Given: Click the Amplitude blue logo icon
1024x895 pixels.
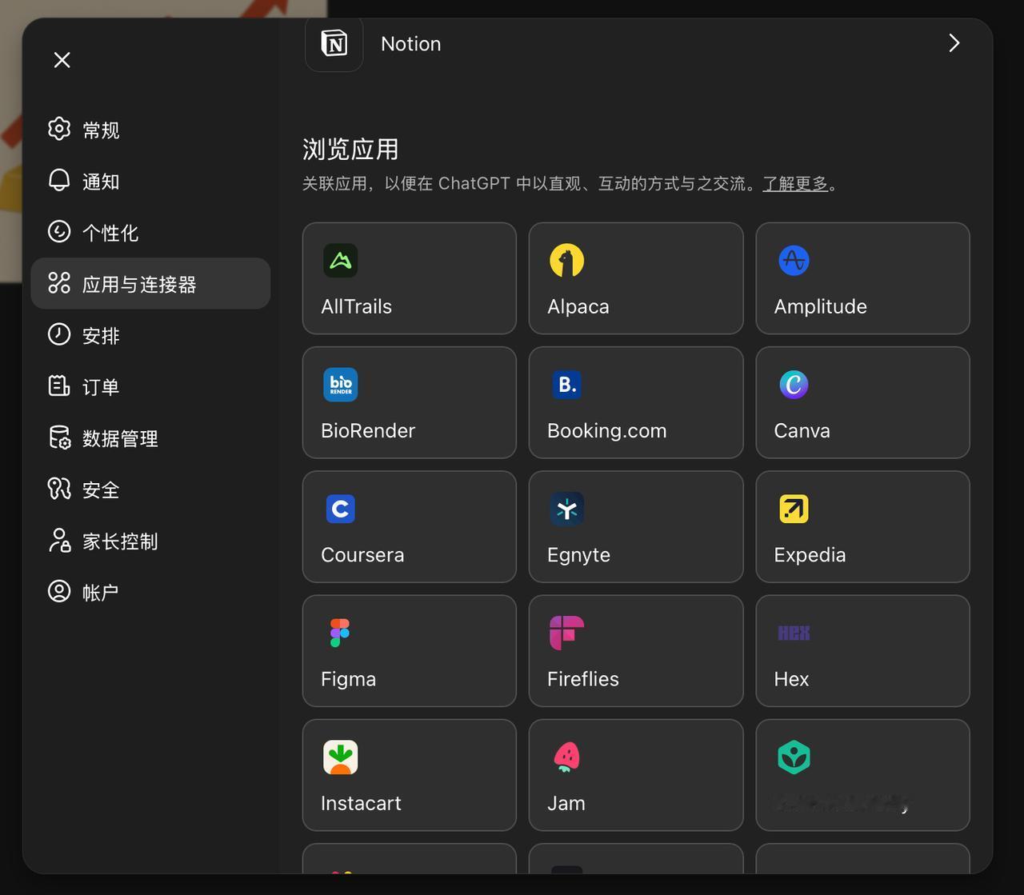Looking at the screenshot, I should click(794, 261).
